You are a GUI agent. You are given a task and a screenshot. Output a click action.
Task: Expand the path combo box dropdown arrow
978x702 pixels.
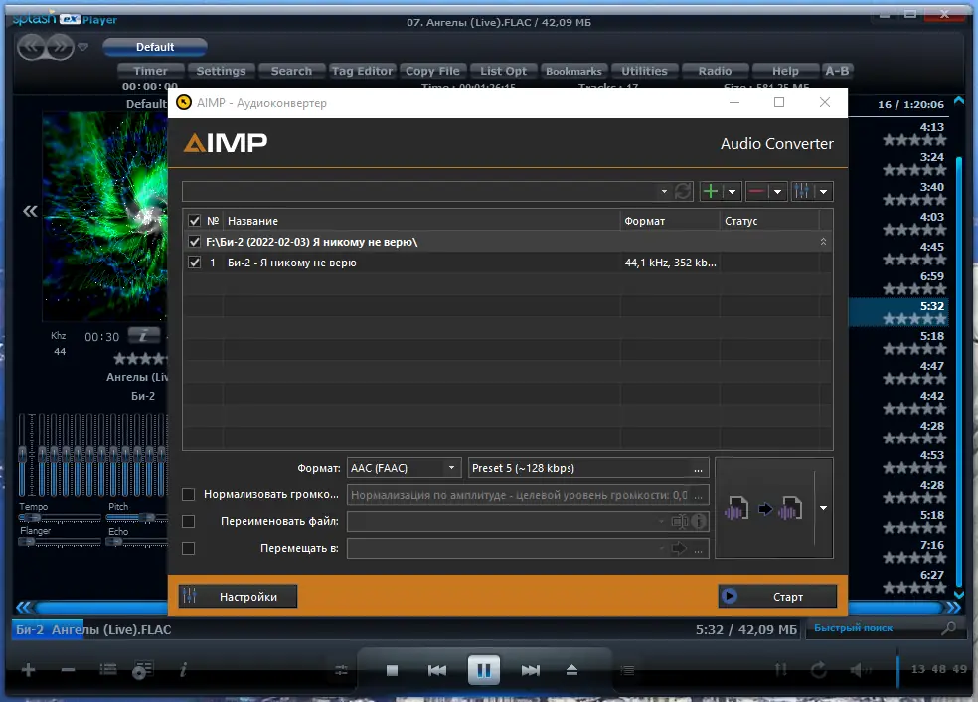point(664,192)
